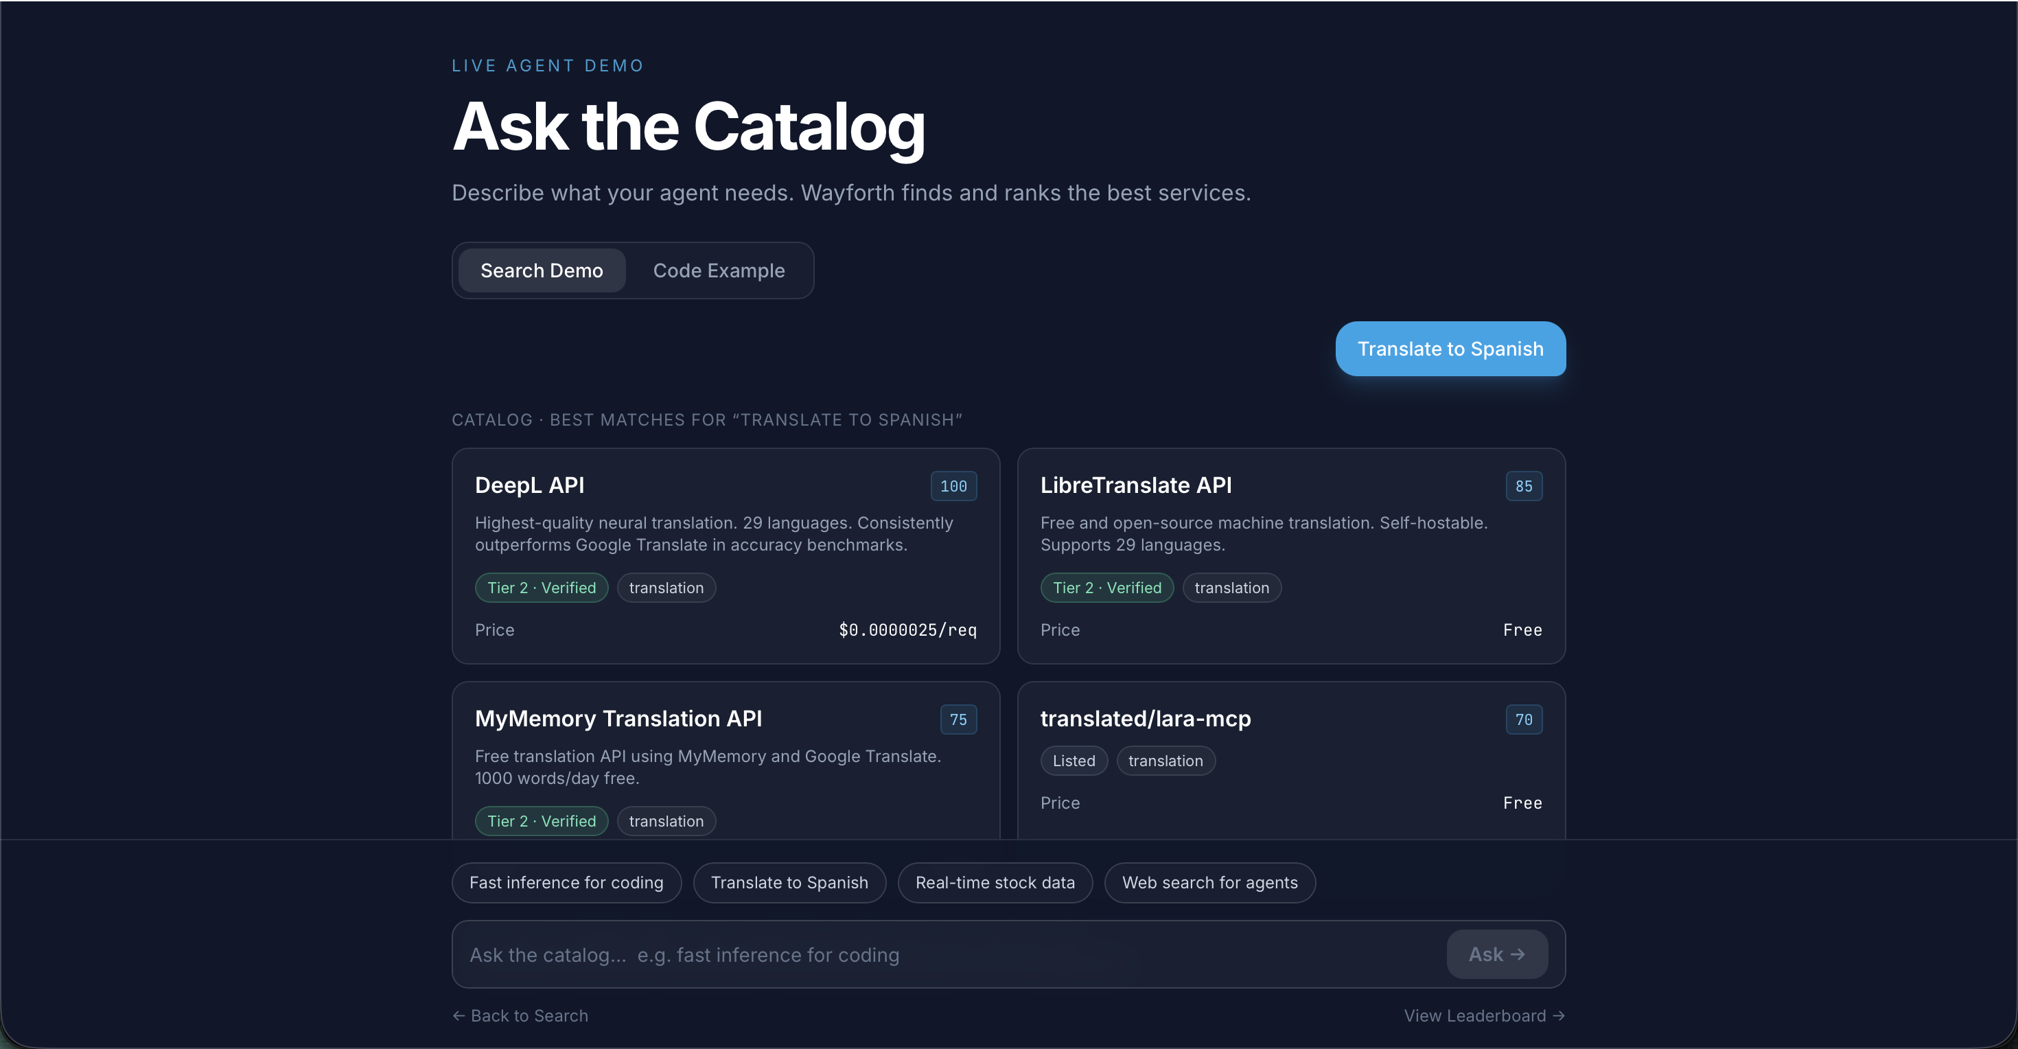Viewport: 2018px width, 1049px height.
Task: Click the Ask button
Action: [1496, 954]
